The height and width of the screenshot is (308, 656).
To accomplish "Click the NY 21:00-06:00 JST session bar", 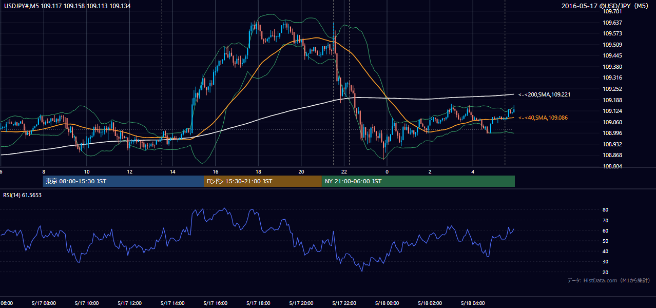I will tap(418, 181).
